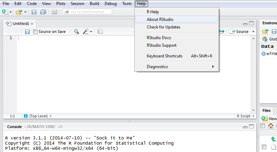Click the Console pane title
The image size is (277, 152).
coord(14,127)
